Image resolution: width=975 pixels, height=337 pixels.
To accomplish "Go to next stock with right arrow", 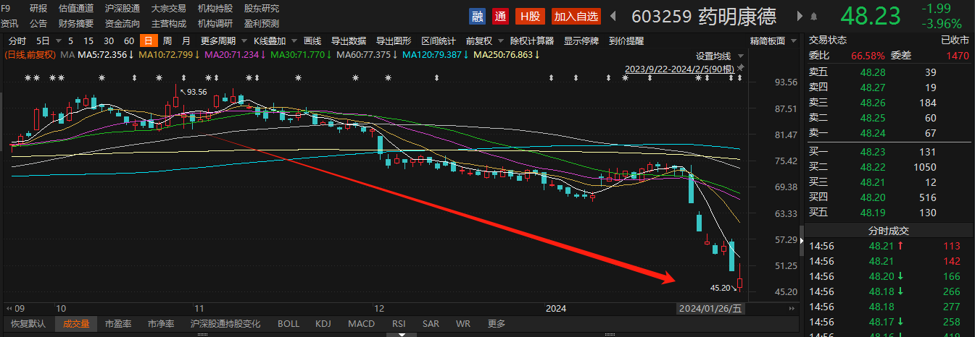I will (x=800, y=16).
